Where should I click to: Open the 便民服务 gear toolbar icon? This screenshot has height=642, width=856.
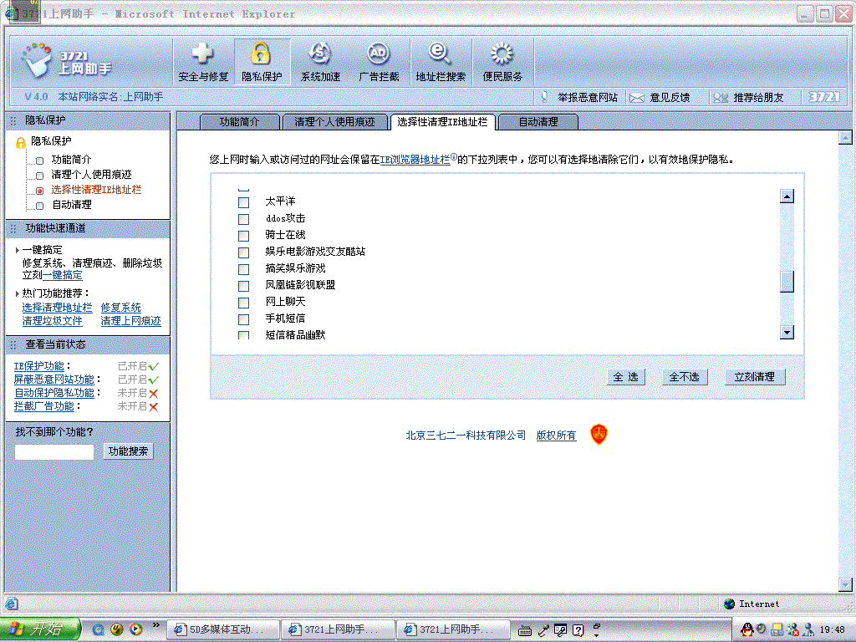[x=502, y=62]
